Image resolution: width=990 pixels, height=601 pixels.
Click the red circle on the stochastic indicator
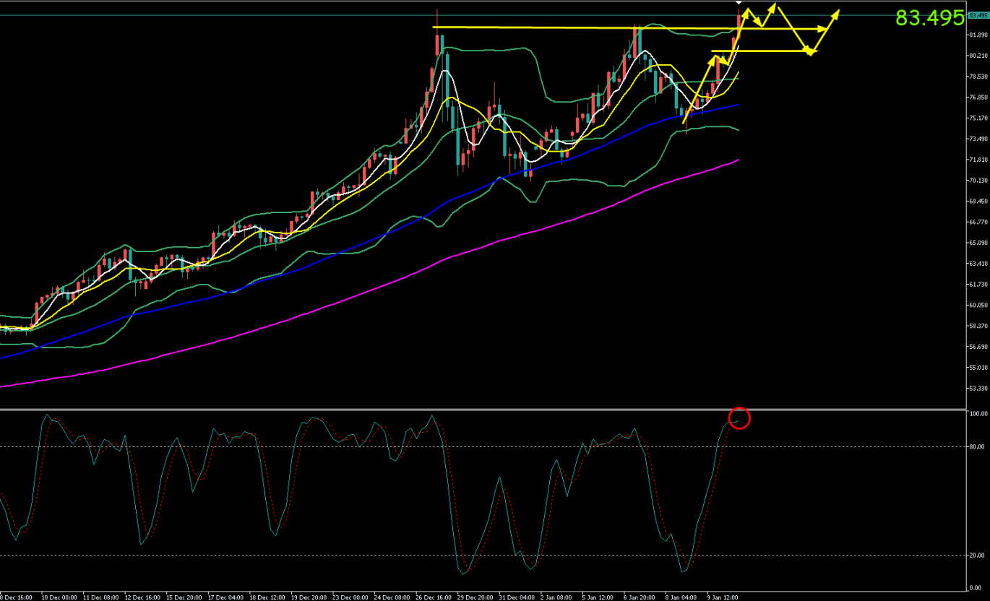pos(740,418)
